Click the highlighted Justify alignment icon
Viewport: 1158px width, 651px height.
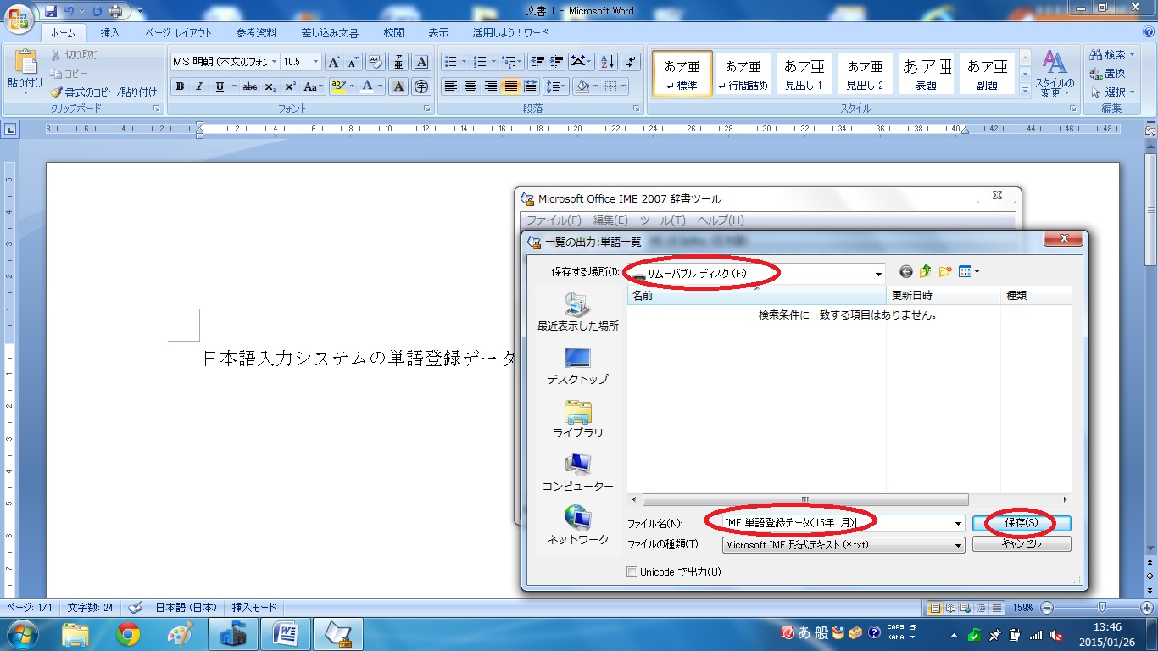[x=509, y=86]
